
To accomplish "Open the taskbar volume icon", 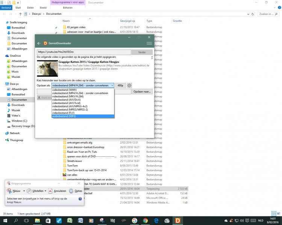I will 251,220.
